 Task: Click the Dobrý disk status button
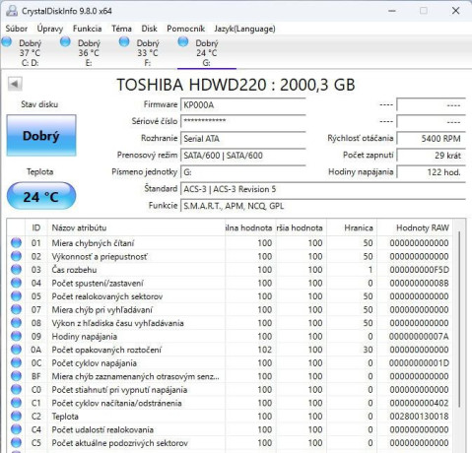click(41, 136)
